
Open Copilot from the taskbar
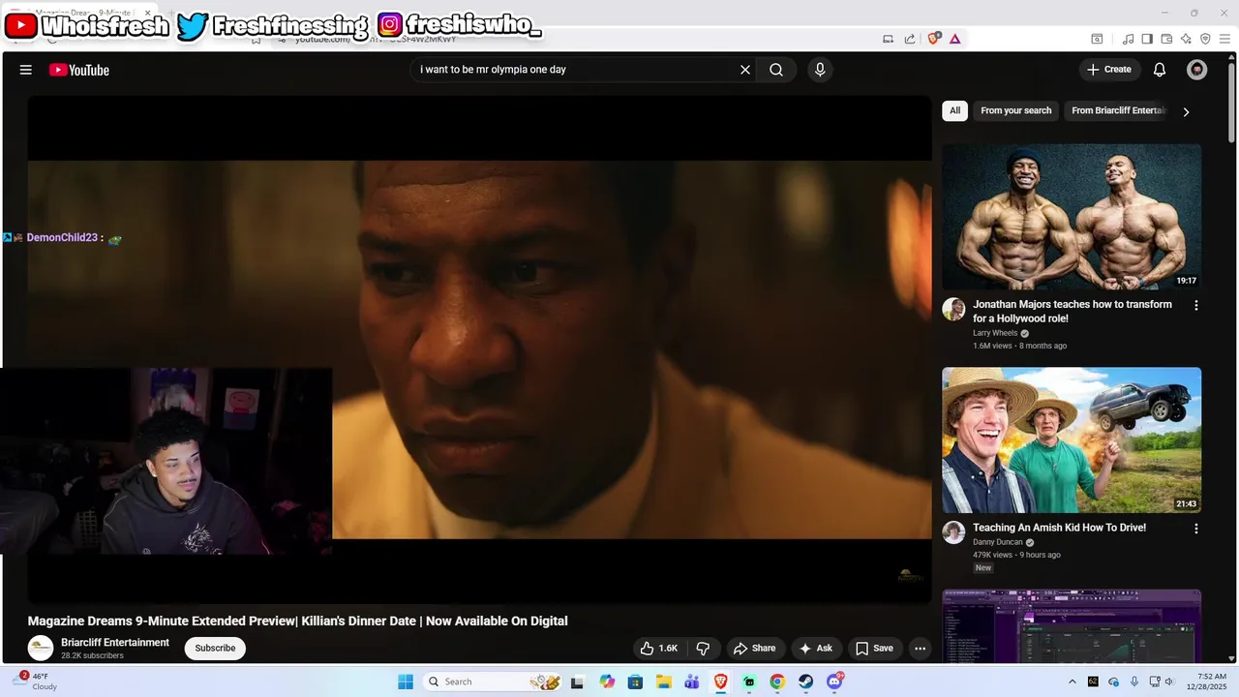pos(607,682)
